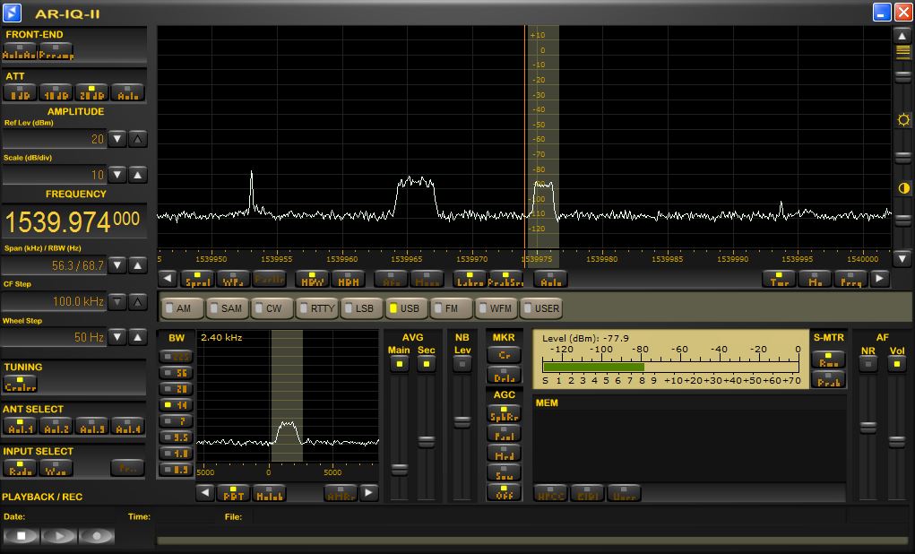Select the 20 dB attenuator button
Image resolution: width=915 pixels, height=554 pixels.
pos(91,93)
